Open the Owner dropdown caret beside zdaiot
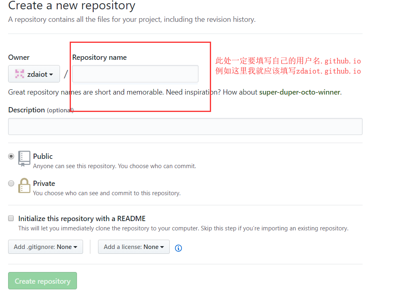 tap(51, 74)
